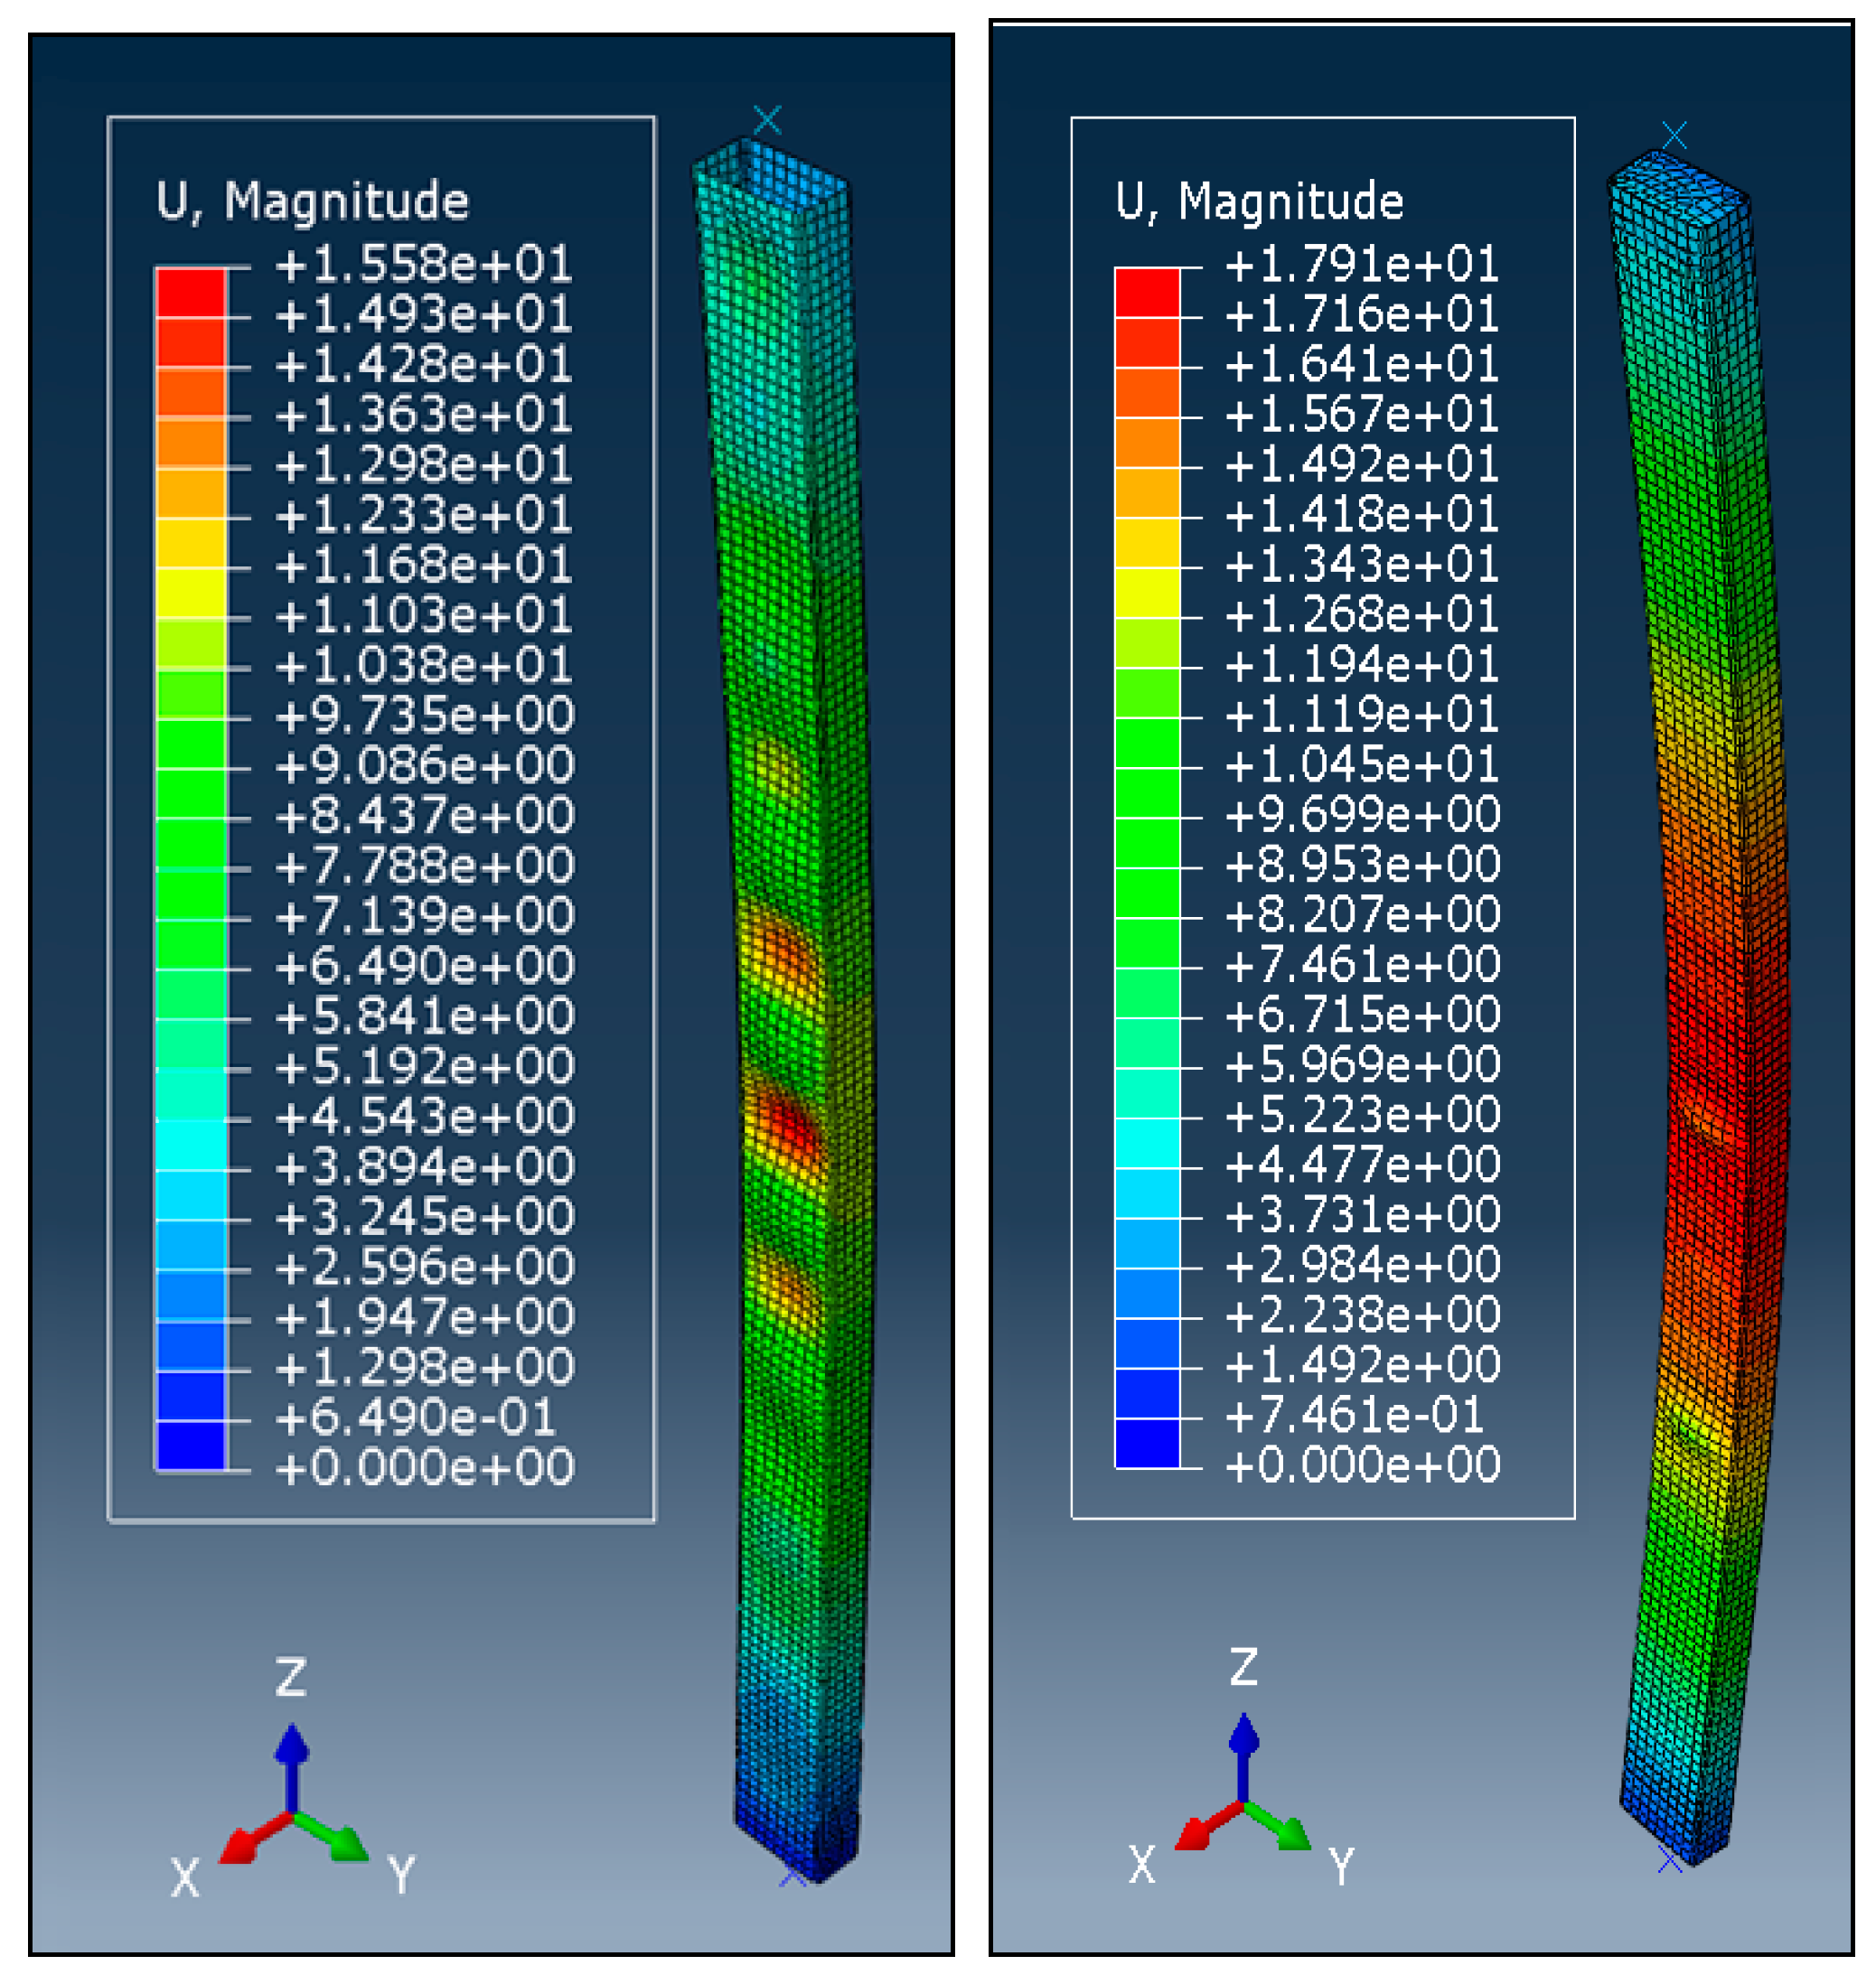Image resolution: width=1876 pixels, height=1984 pixels.
Task: Click the X marker atop left column
Action: coord(767,120)
